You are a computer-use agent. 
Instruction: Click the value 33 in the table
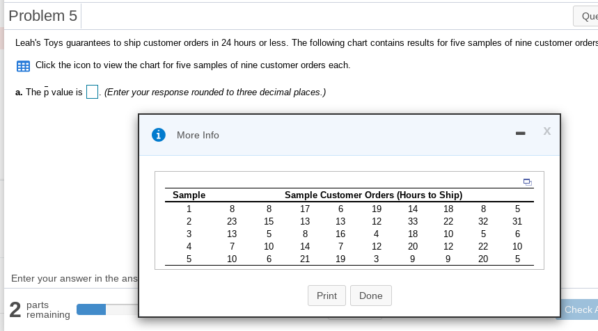click(x=413, y=221)
